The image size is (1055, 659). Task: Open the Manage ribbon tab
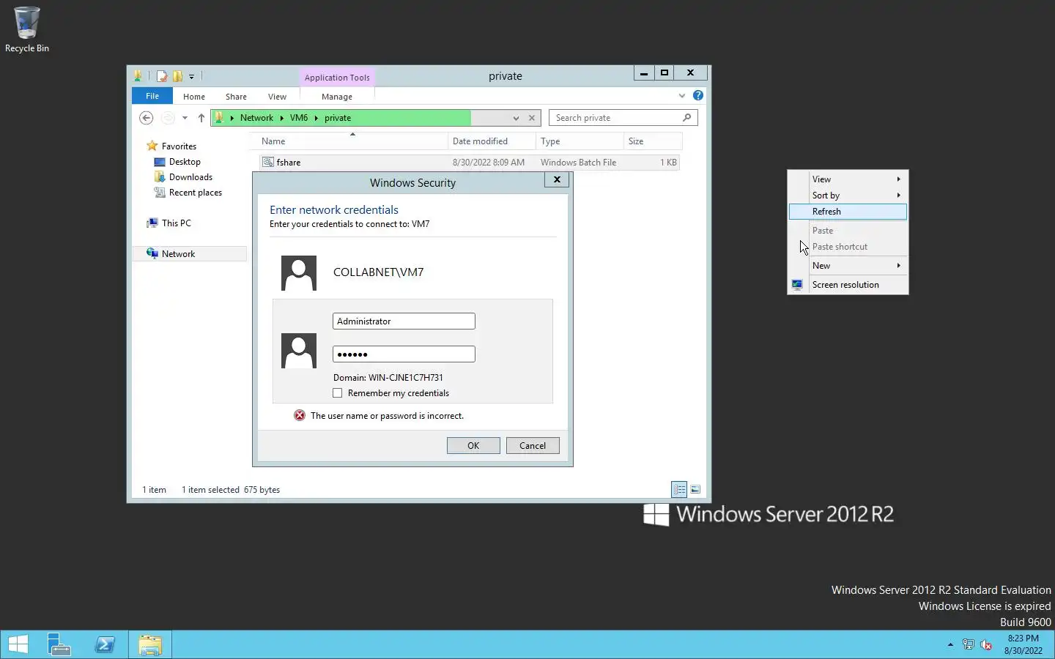pos(337,97)
